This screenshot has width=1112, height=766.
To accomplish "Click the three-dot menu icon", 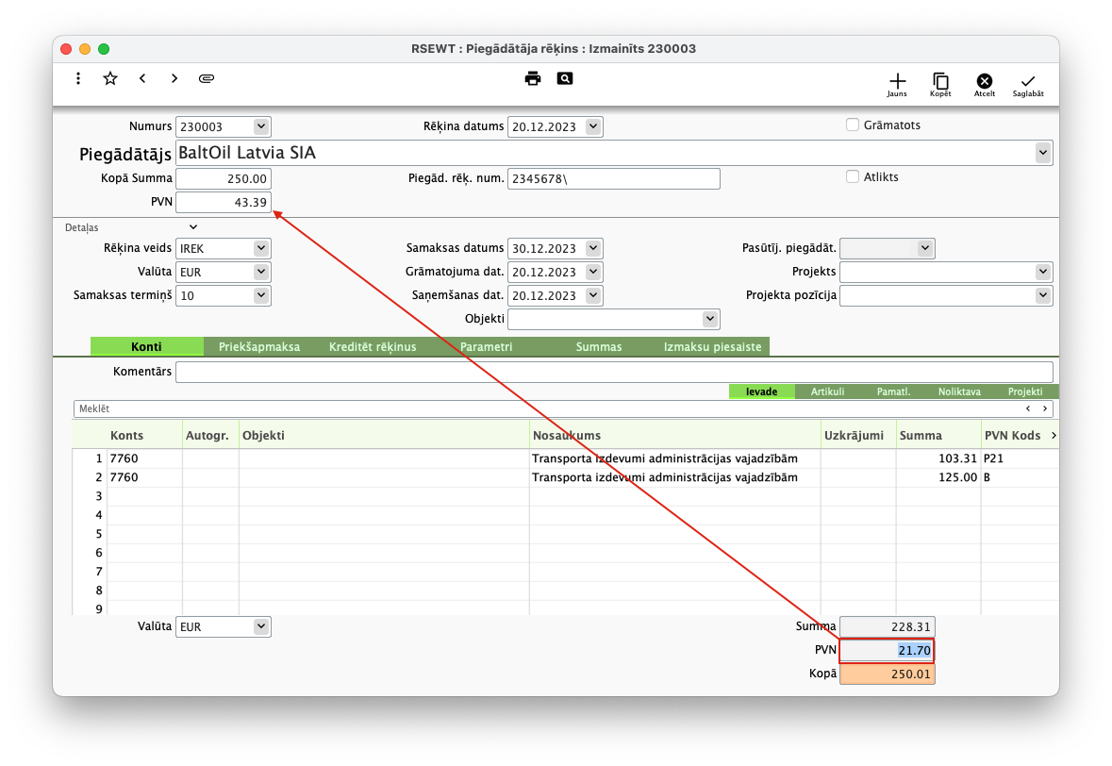I will [78, 79].
